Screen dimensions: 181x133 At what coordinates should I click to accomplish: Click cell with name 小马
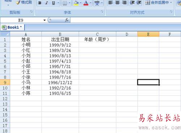(26, 83)
